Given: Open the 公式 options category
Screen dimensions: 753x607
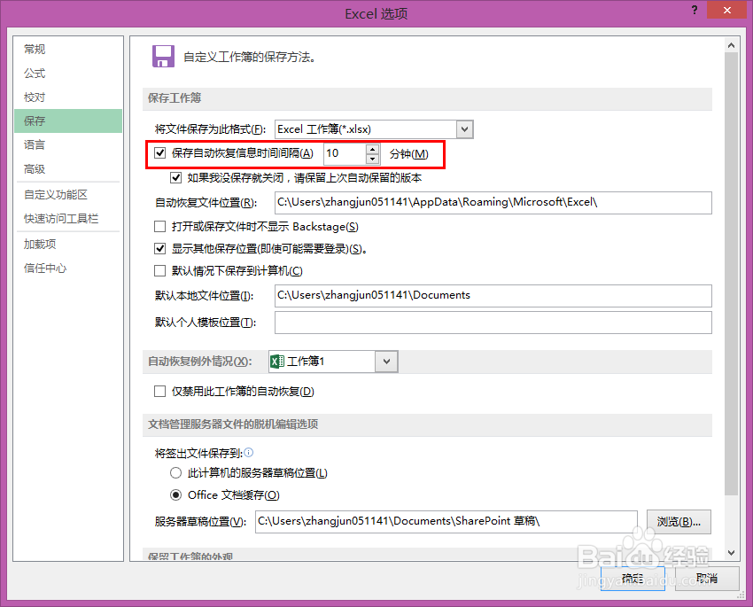Looking at the screenshot, I should coord(68,73).
